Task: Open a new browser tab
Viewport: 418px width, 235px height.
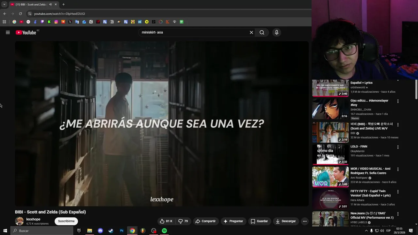Action: [63, 5]
